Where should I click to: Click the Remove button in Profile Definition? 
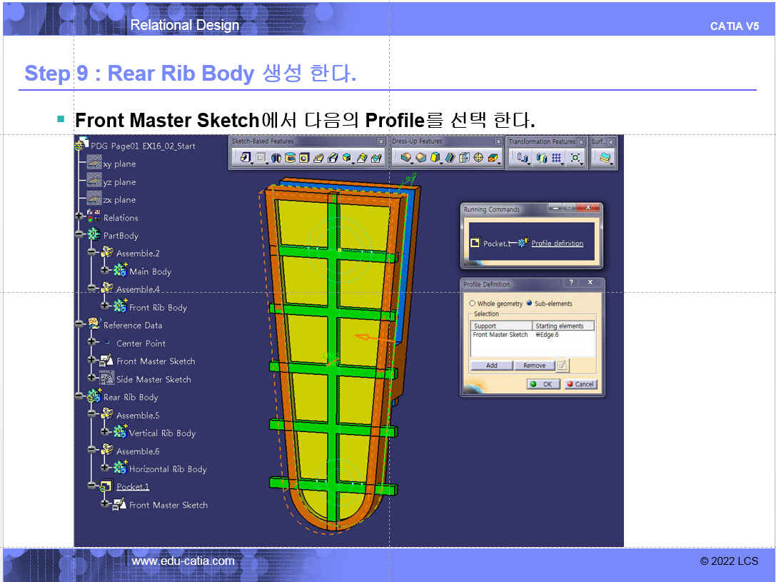(x=535, y=365)
